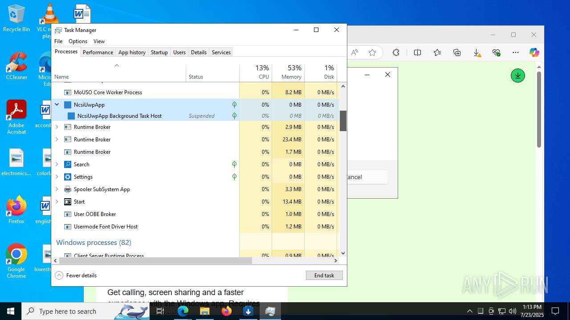
Task: Expand the Search process group
Action: pos(57,164)
